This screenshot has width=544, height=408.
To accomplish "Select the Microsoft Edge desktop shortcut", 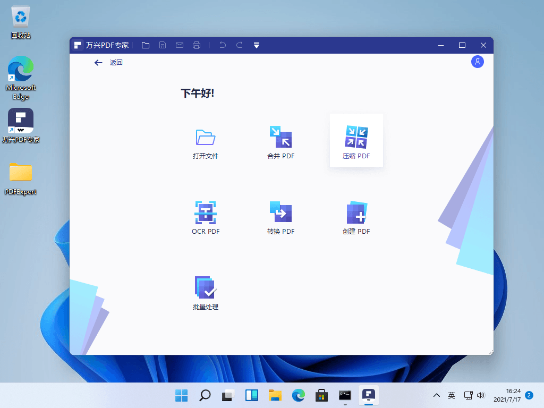I will pos(21,78).
